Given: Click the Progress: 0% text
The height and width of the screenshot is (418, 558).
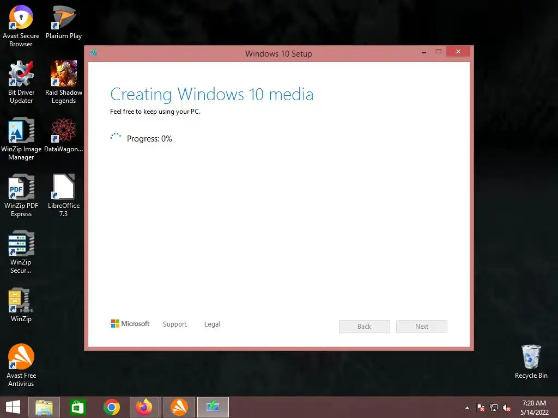Looking at the screenshot, I should click(x=149, y=139).
